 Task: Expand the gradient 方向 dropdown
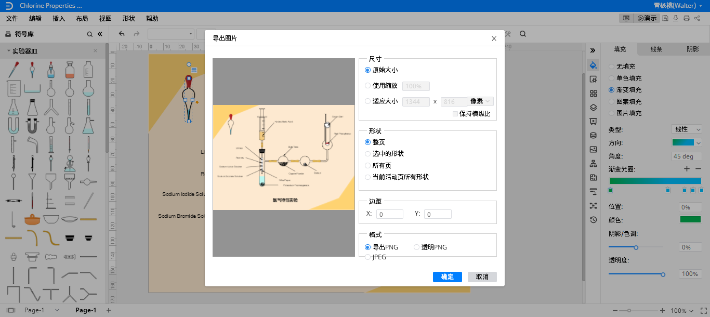pos(687,143)
